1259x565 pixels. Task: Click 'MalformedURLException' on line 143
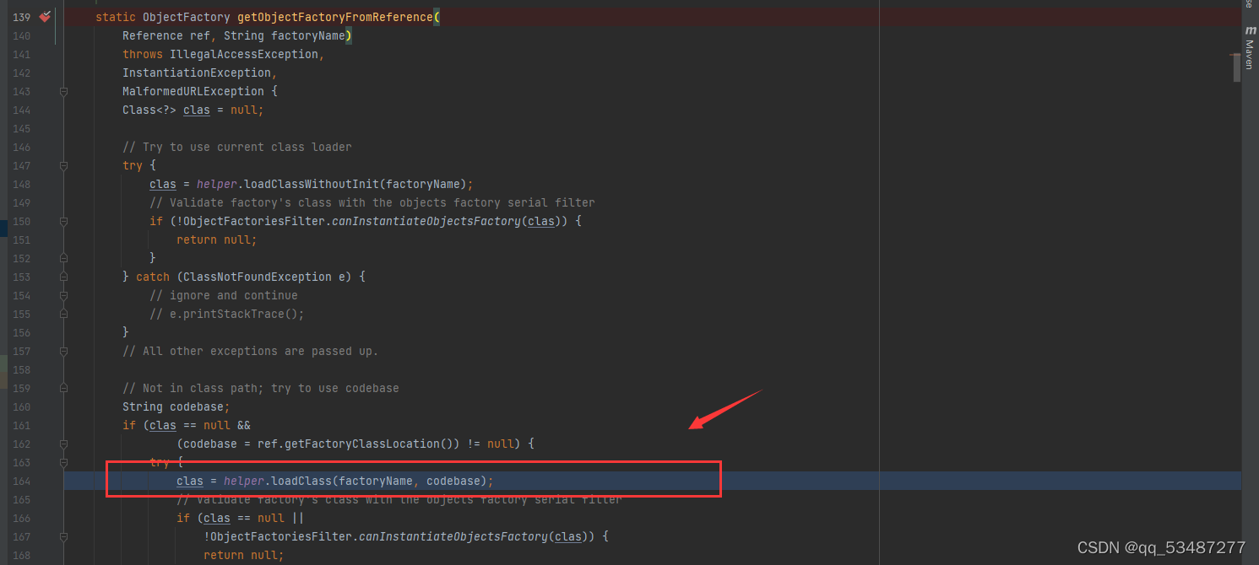coord(193,91)
